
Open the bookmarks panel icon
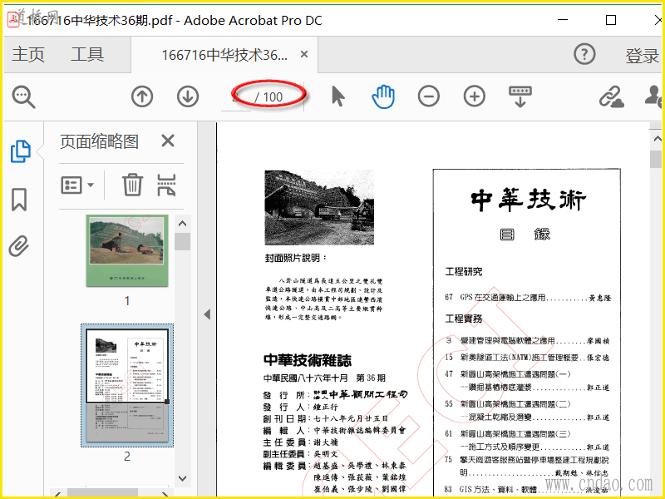click(x=19, y=199)
